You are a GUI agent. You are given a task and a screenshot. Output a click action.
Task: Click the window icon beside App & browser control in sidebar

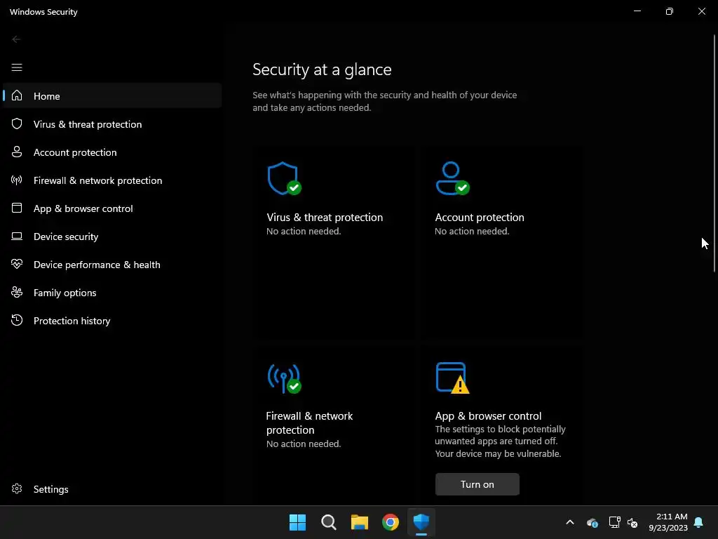tap(17, 208)
